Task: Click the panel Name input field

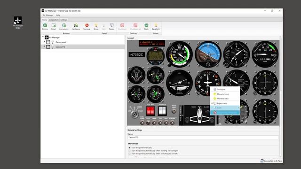Action: pyautogui.click(x=203, y=138)
